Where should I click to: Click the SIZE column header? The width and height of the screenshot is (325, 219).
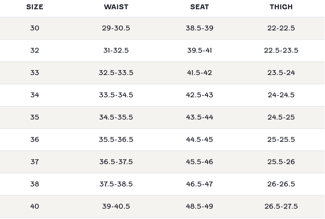point(35,7)
